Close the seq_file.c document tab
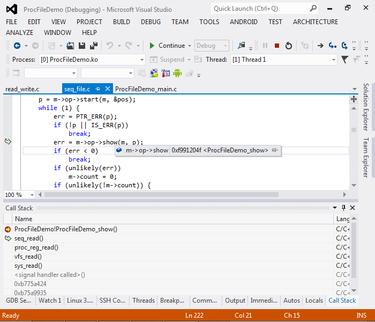Screen dimensions: 375x322 click(x=107, y=89)
